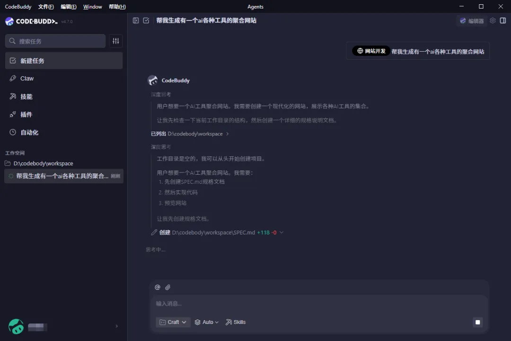
Task: Toggle the right side panel icon
Action: [x=503, y=20]
